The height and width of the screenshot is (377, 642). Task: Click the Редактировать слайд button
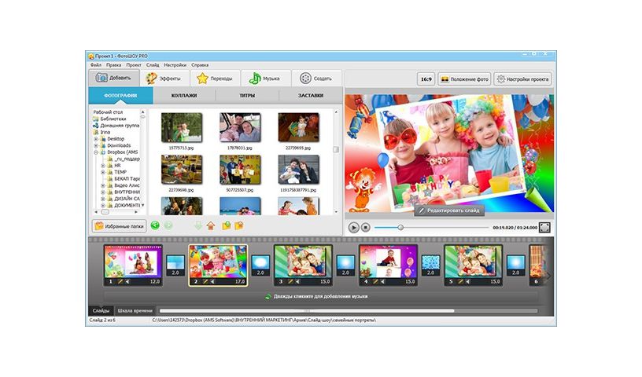(x=449, y=210)
